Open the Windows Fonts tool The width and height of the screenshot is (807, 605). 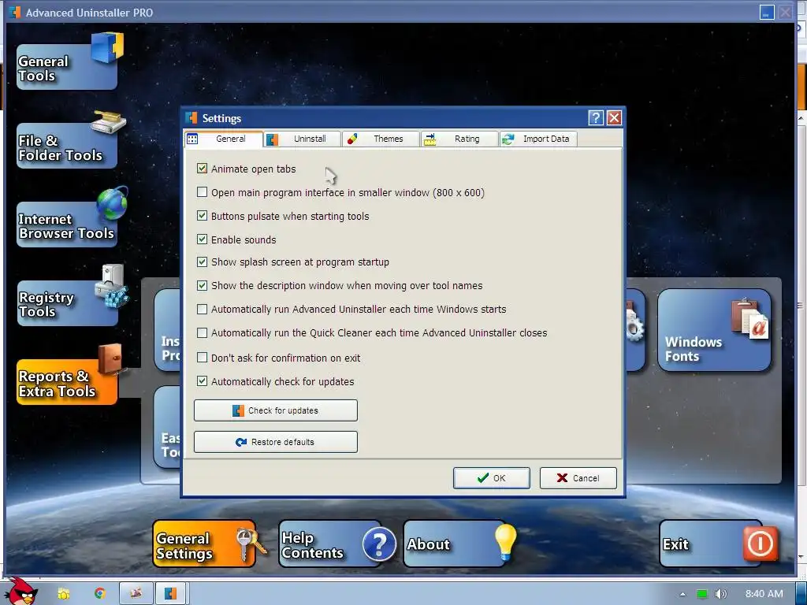point(714,330)
